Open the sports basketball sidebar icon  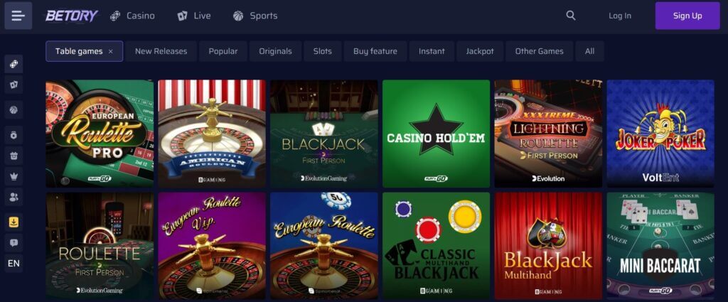pyautogui.click(x=14, y=110)
